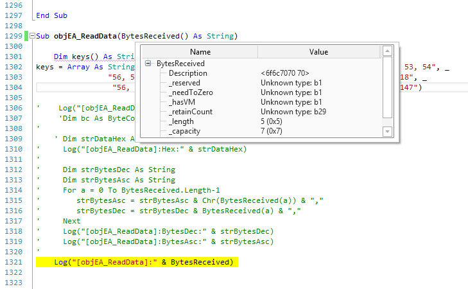This screenshot has height=289, width=468.
Task: Select the _needToZero property row
Action: [x=189, y=92]
